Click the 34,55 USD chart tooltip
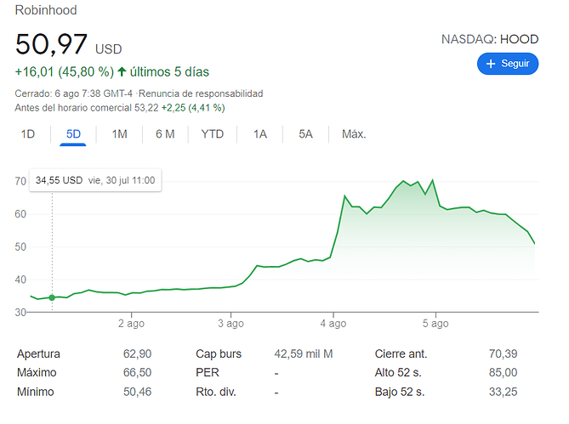This screenshot has width=569, height=424. (x=95, y=180)
